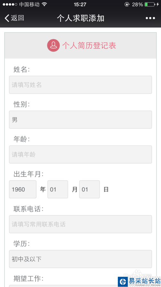Expand the 学历 dropdown showing 初中及以下

80,259
